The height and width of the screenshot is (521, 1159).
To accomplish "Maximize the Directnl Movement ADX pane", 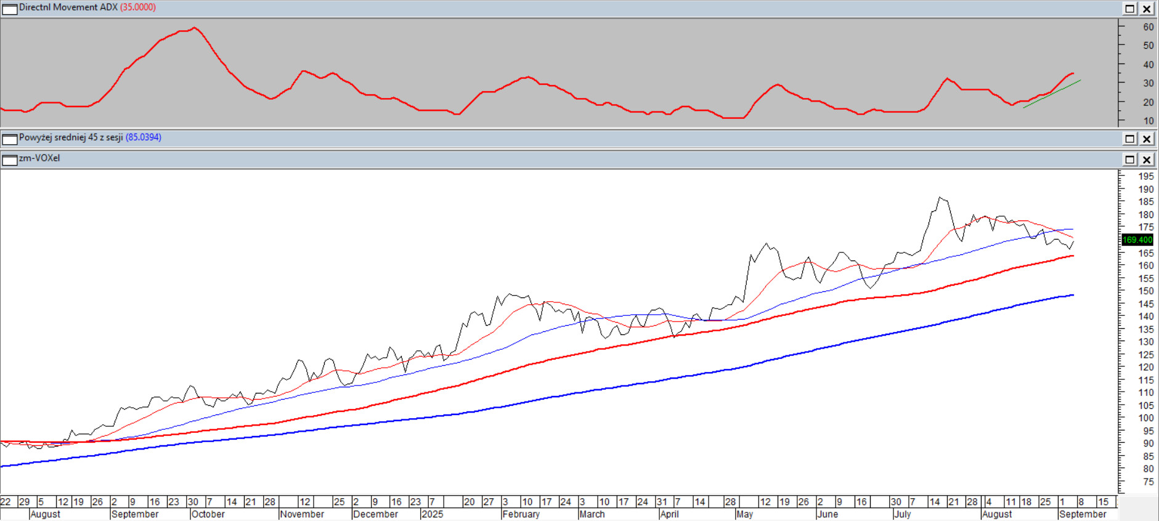I will coord(1129,9).
